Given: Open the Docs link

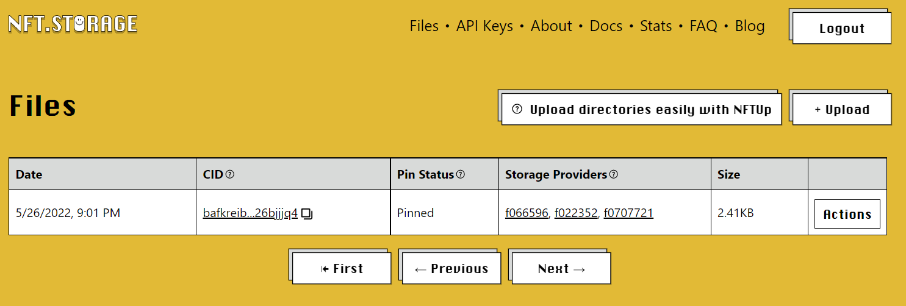Looking at the screenshot, I should click(606, 26).
